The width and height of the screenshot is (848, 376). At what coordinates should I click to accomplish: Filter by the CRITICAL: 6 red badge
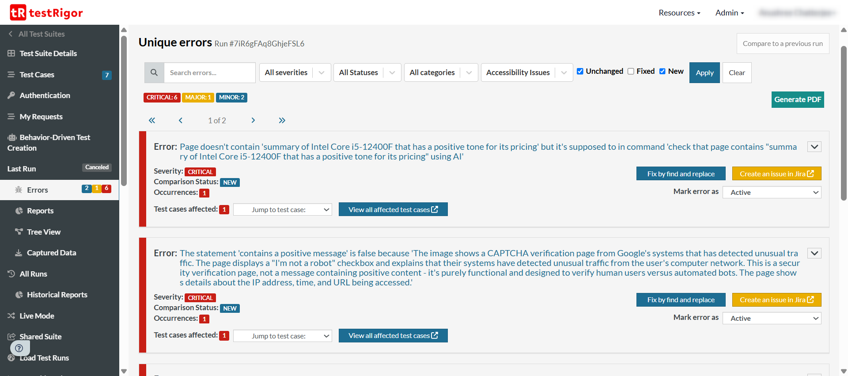(162, 97)
